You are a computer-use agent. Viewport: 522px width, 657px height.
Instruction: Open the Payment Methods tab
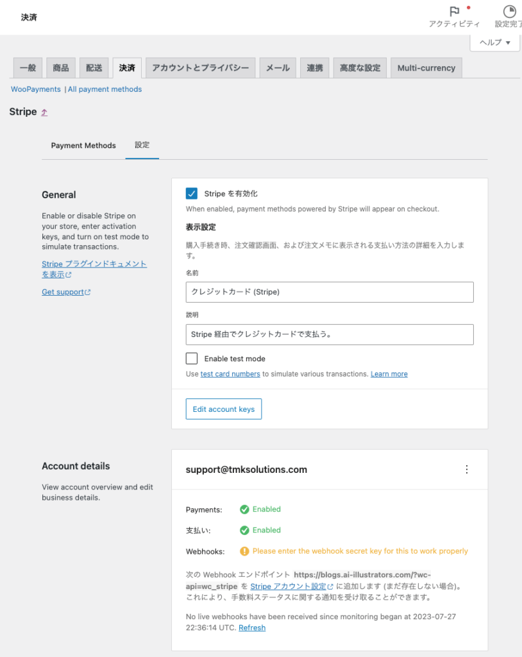click(x=83, y=146)
